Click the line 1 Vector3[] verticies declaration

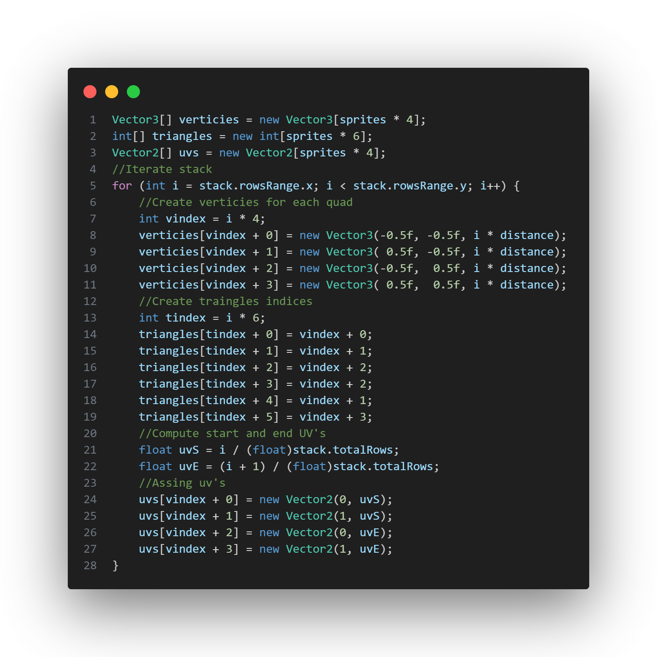coord(269,119)
